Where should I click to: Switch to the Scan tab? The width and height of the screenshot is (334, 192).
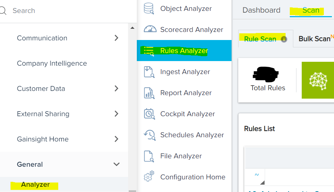pyautogui.click(x=311, y=10)
